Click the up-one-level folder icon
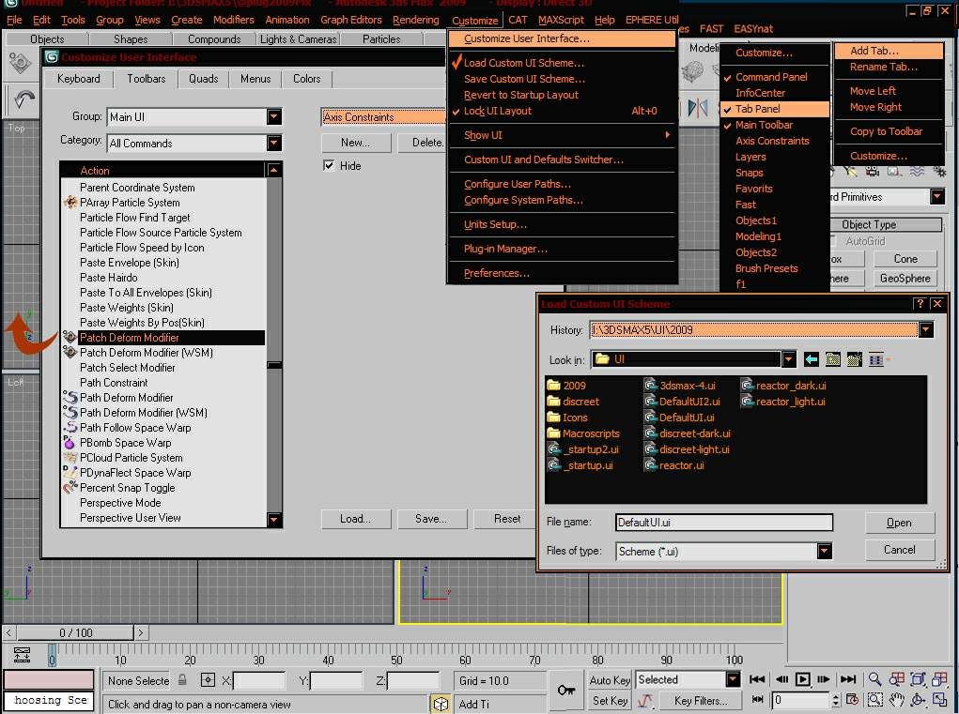 point(832,359)
